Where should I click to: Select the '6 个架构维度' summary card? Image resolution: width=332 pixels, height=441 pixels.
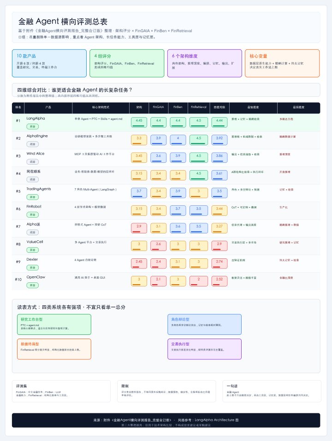[204, 63]
